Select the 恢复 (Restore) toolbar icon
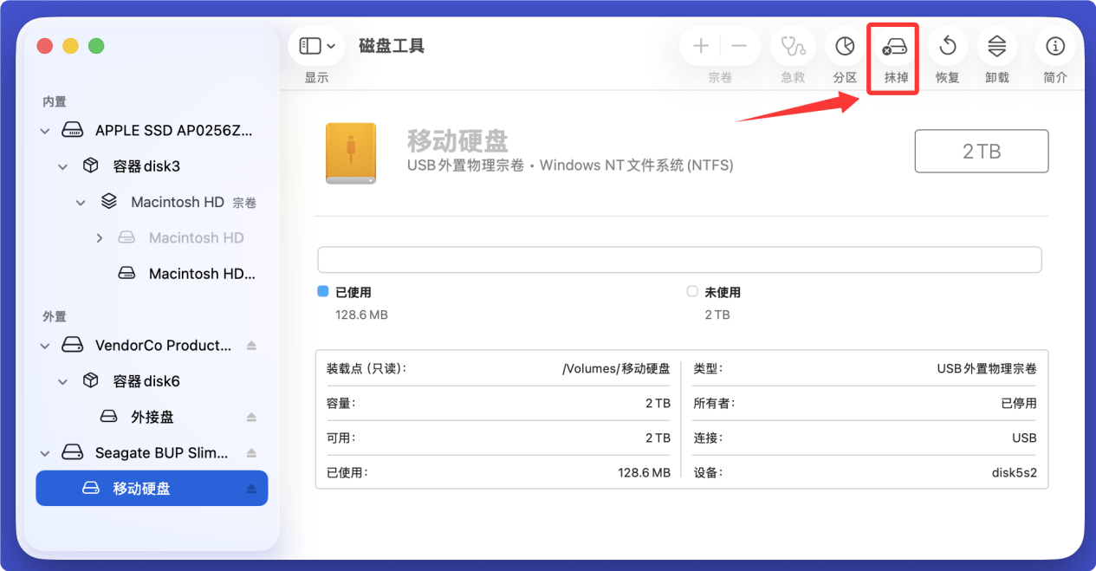Viewport: 1096px width, 571px height. [x=946, y=46]
